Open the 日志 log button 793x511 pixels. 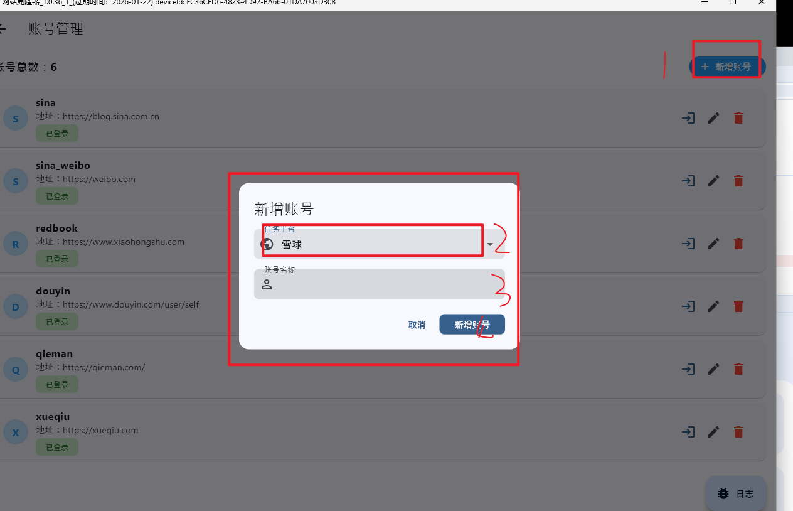click(736, 493)
